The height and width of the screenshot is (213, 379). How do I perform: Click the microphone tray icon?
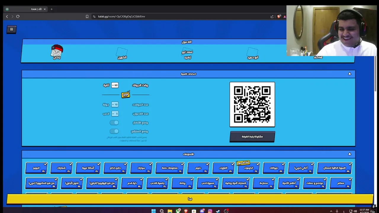337,211
